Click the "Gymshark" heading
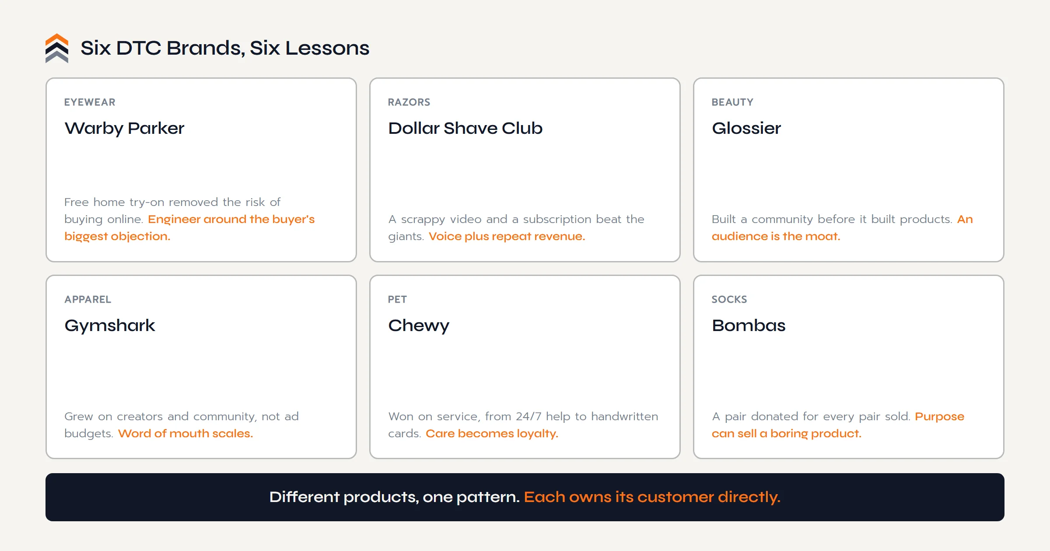This screenshot has height=551, width=1050. point(109,326)
